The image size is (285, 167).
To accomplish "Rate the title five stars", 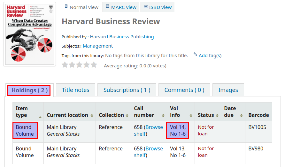I will [94, 65].
